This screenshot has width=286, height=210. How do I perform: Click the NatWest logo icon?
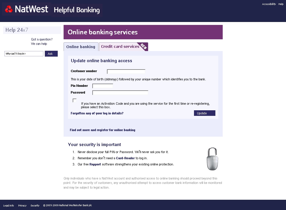click(x=9, y=9)
